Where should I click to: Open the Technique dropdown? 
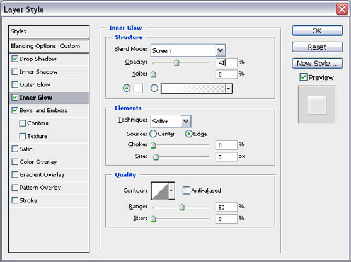pos(186,121)
